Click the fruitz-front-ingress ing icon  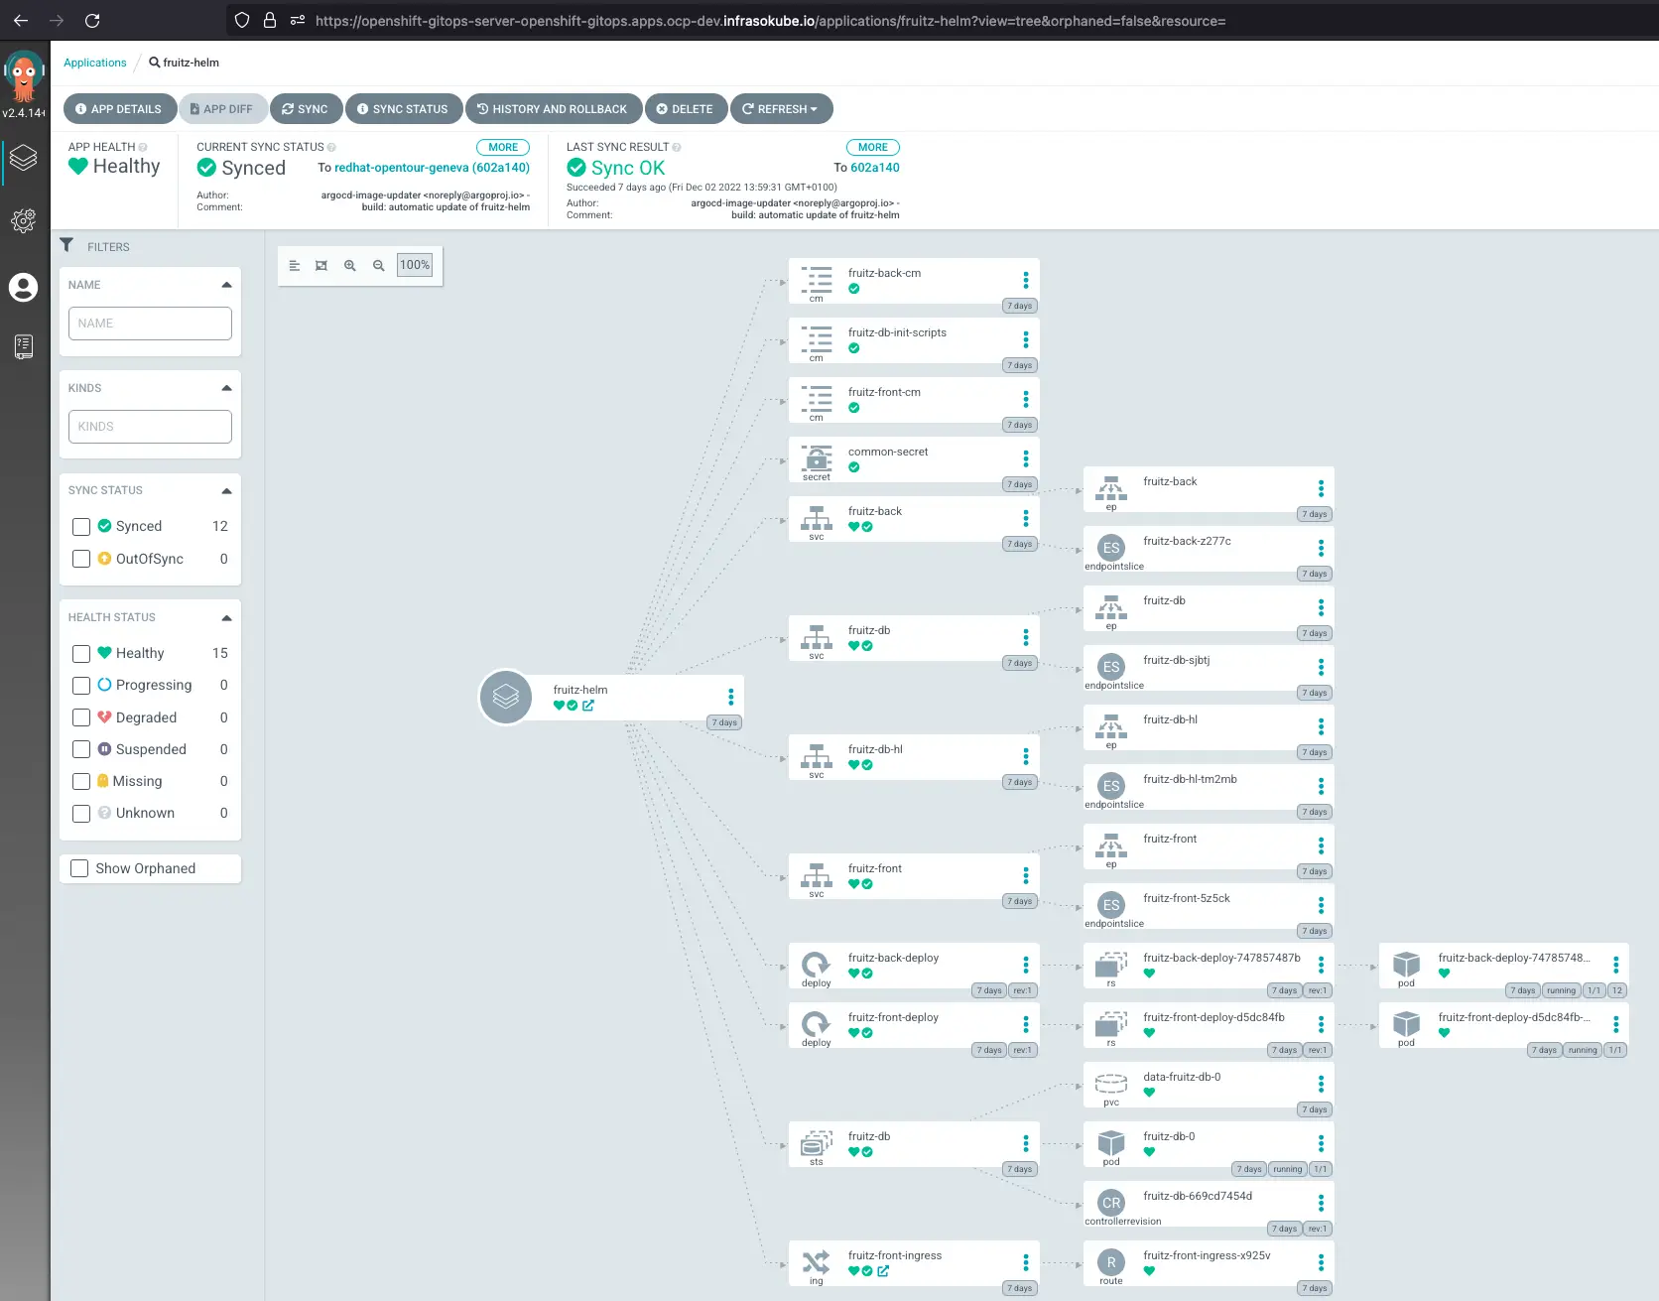click(817, 1261)
